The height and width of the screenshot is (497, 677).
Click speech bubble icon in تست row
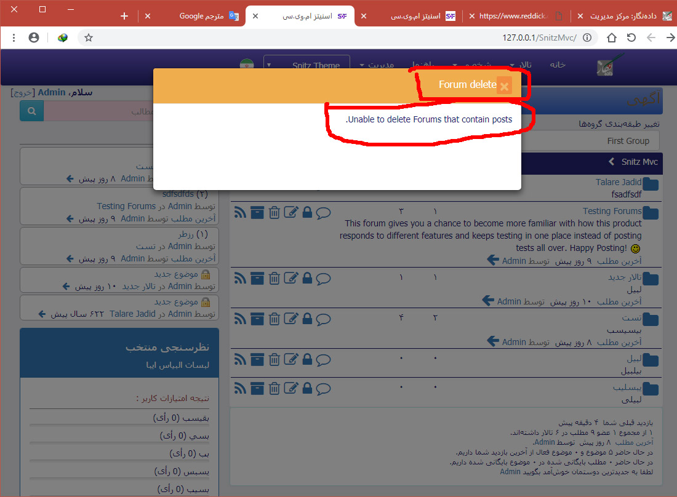[x=323, y=319]
